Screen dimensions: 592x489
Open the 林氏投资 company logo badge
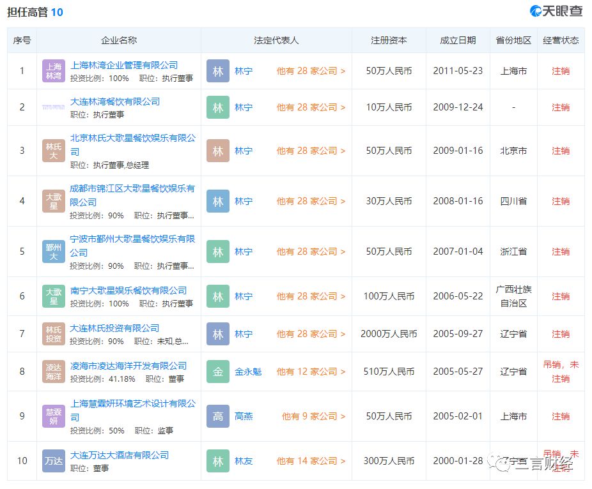(x=54, y=334)
